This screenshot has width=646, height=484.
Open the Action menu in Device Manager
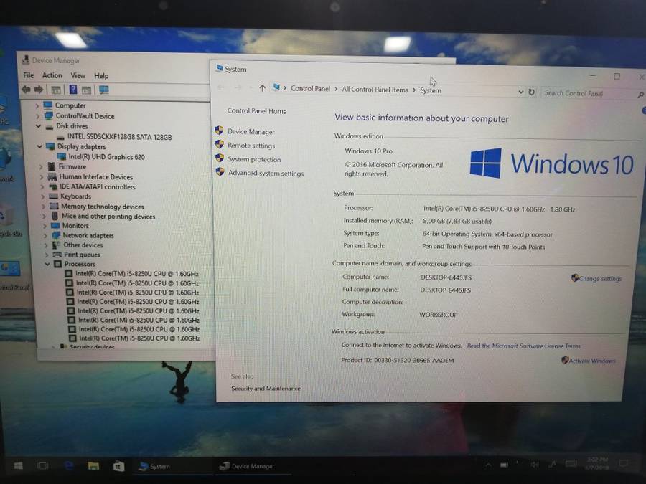(52, 75)
